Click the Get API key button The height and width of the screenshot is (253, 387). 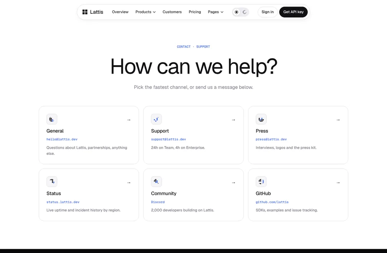[x=293, y=12]
